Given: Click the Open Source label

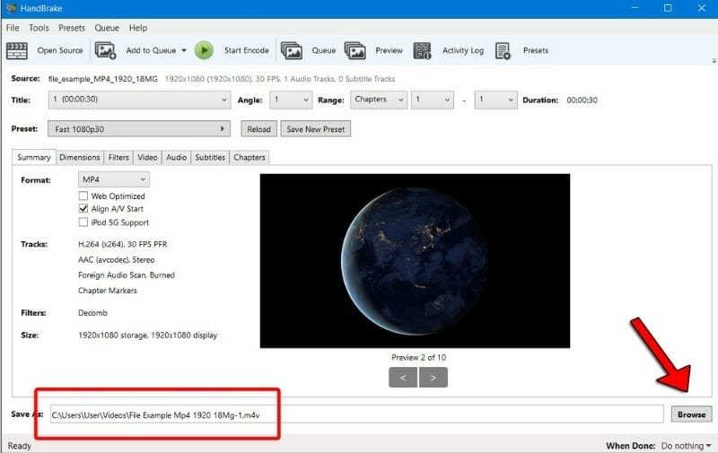Looking at the screenshot, I should point(60,50).
